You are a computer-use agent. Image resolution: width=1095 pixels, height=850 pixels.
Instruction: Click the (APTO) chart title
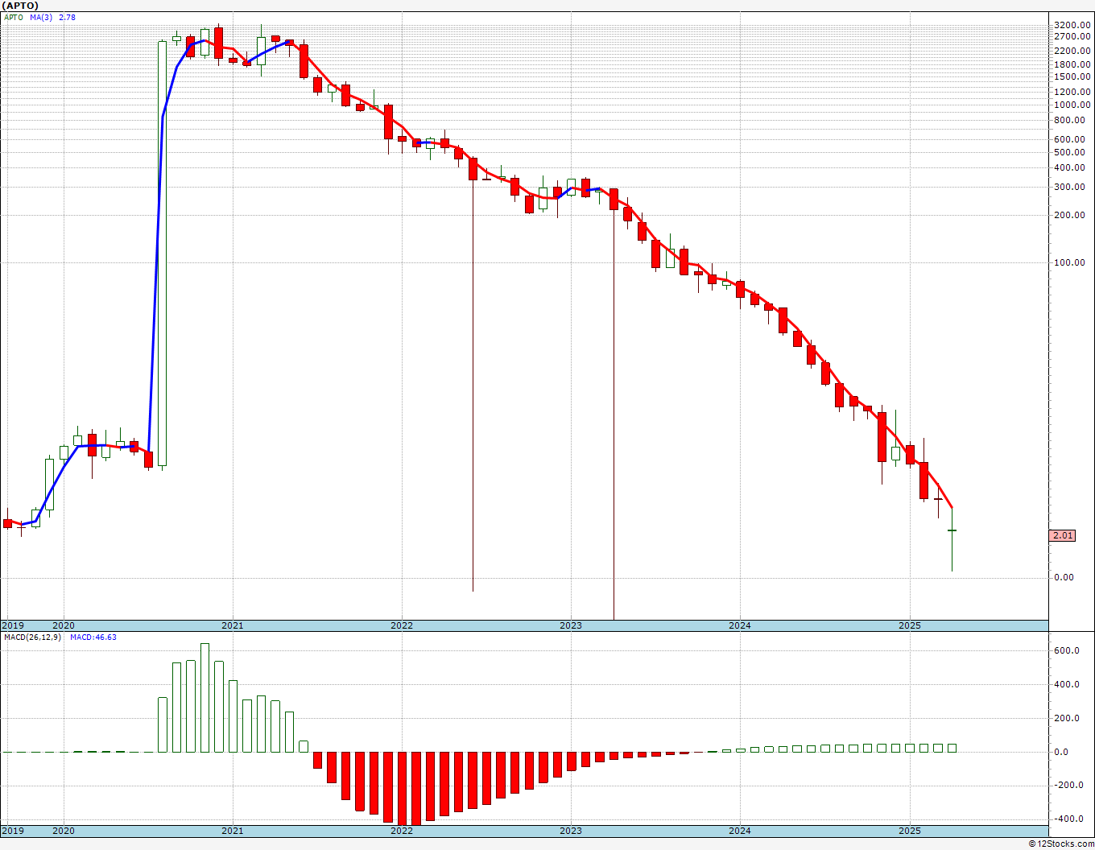20,6
